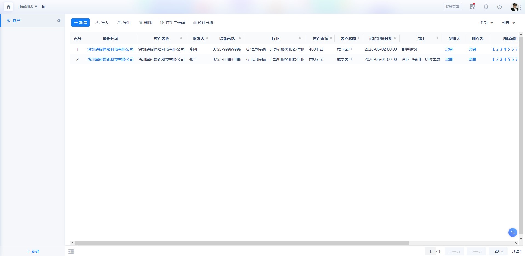Viewport: 525px width, 256px height.
Task: Sort by 客户名称 column arrows
Action: 181,38
